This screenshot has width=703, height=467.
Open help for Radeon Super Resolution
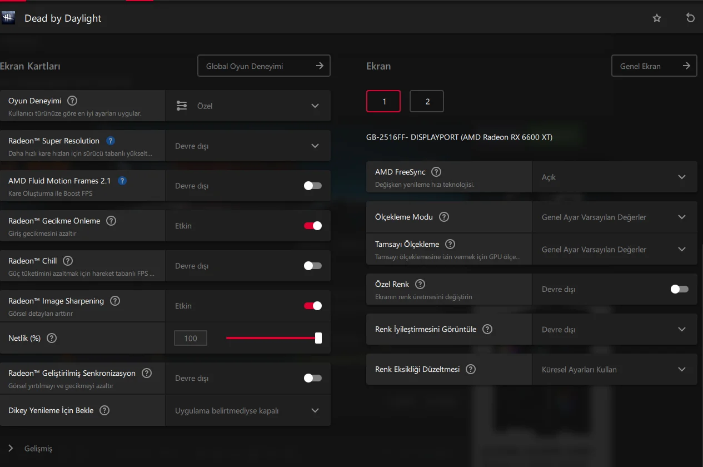coord(111,141)
